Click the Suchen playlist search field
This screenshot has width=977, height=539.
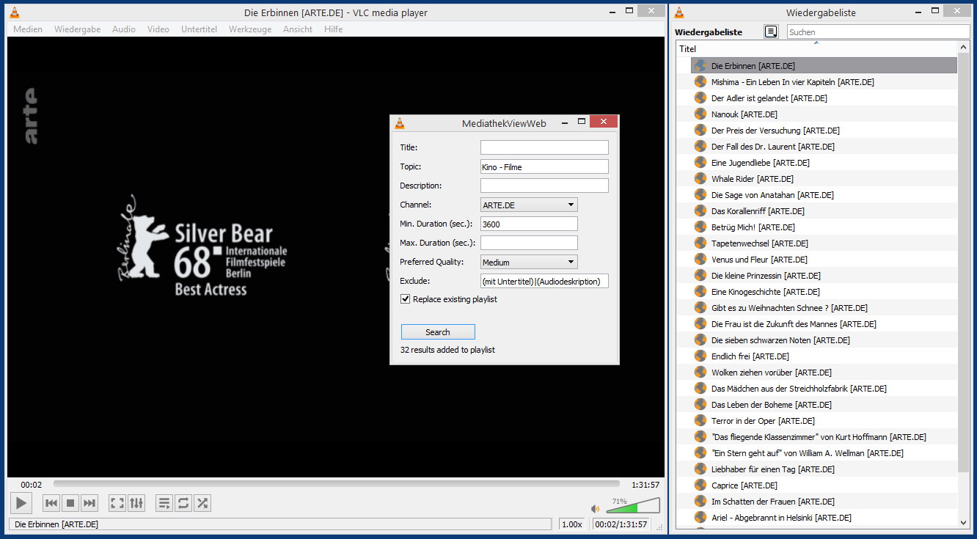878,32
